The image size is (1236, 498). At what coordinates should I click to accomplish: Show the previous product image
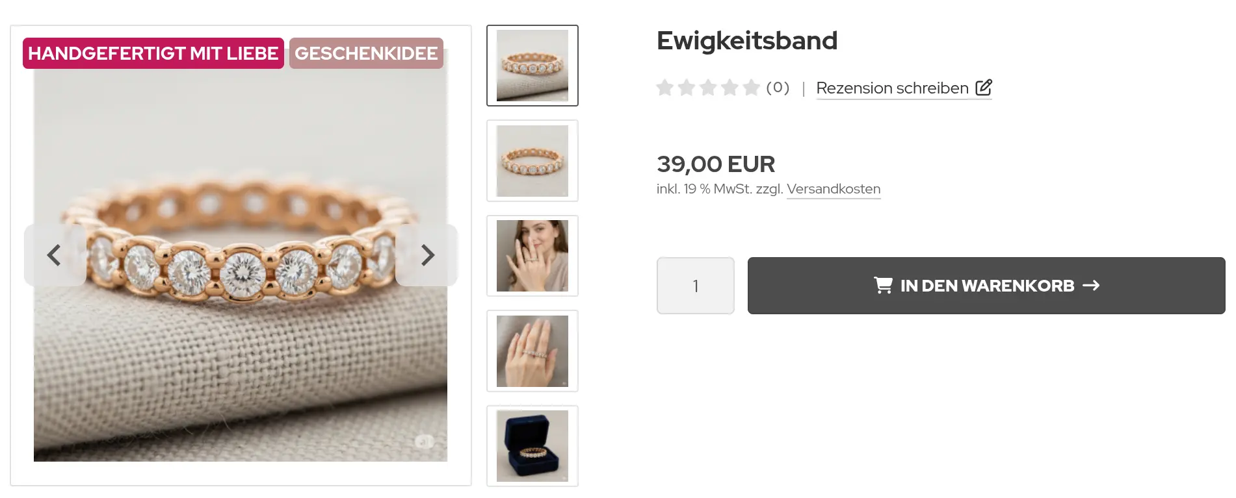point(55,255)
